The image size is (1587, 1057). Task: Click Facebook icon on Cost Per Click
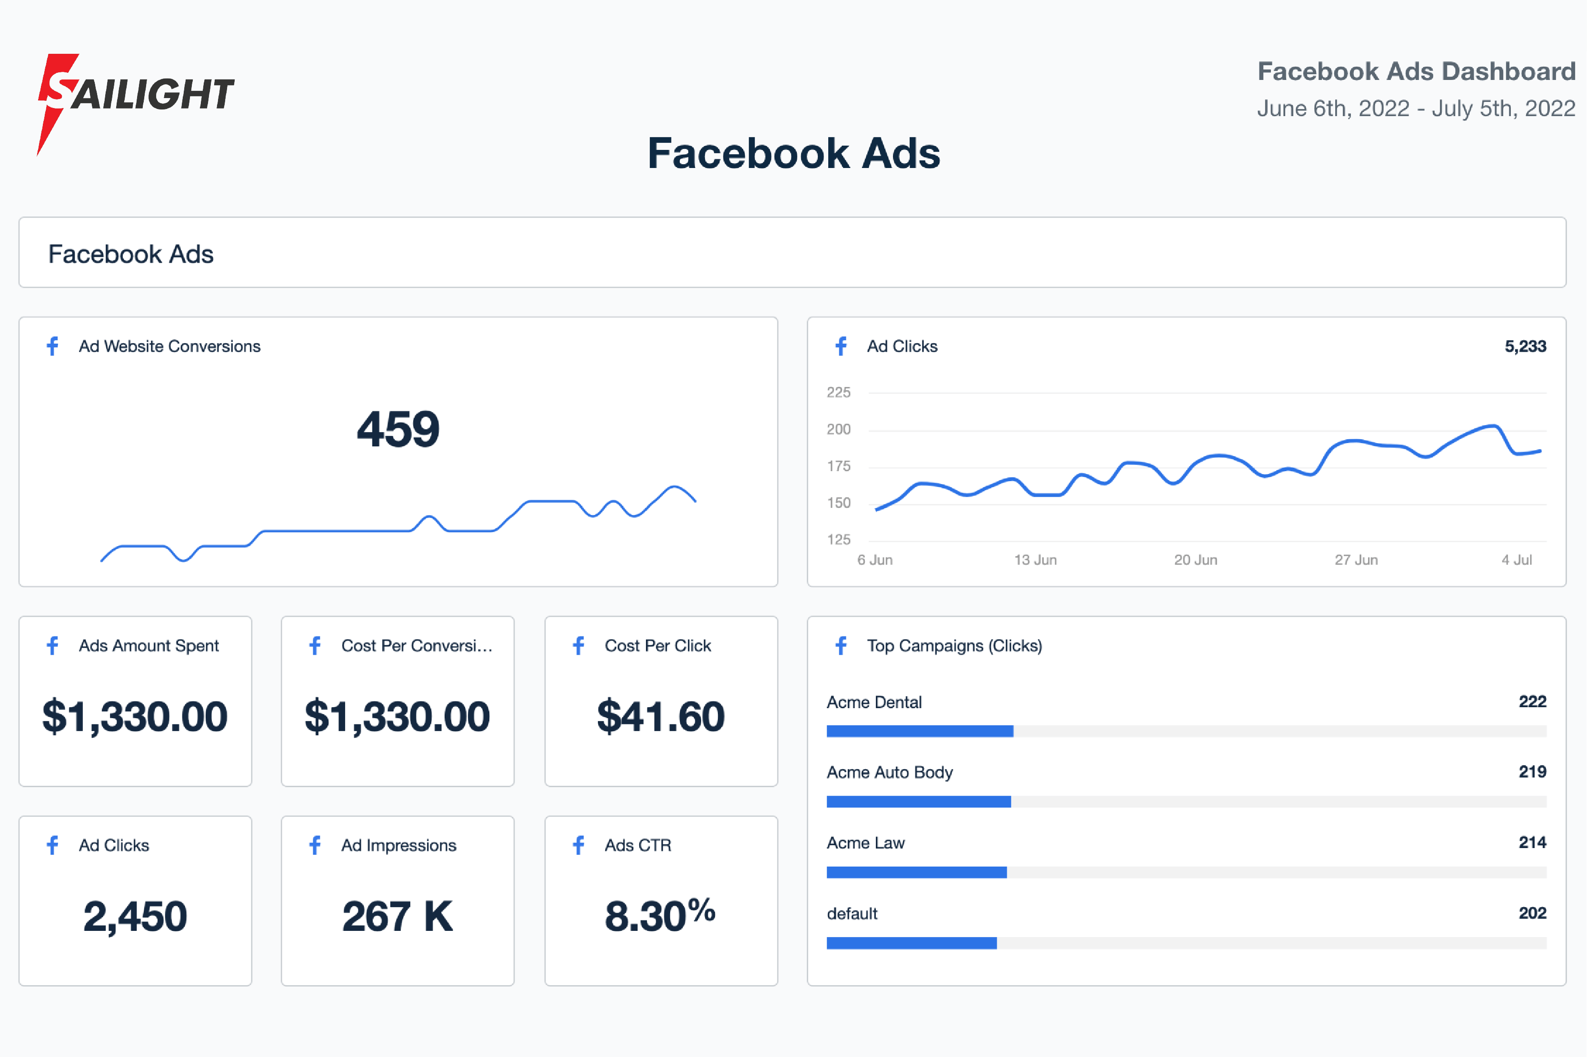(578, 645)
